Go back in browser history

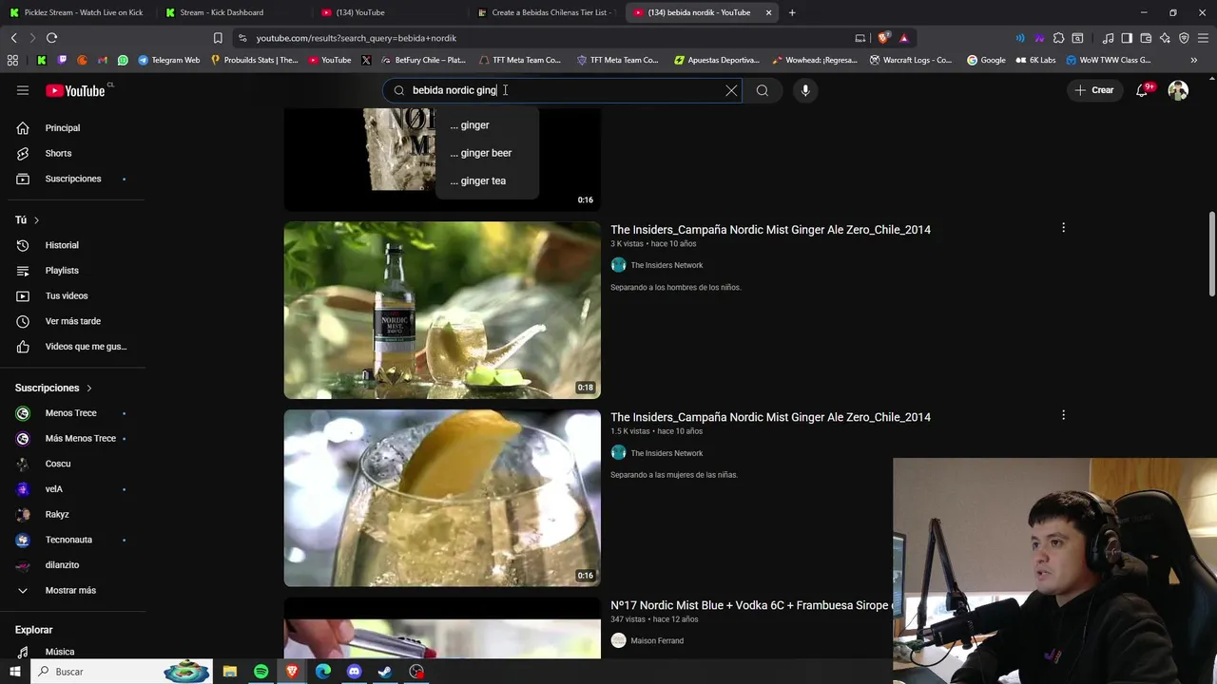coord(13,38)
